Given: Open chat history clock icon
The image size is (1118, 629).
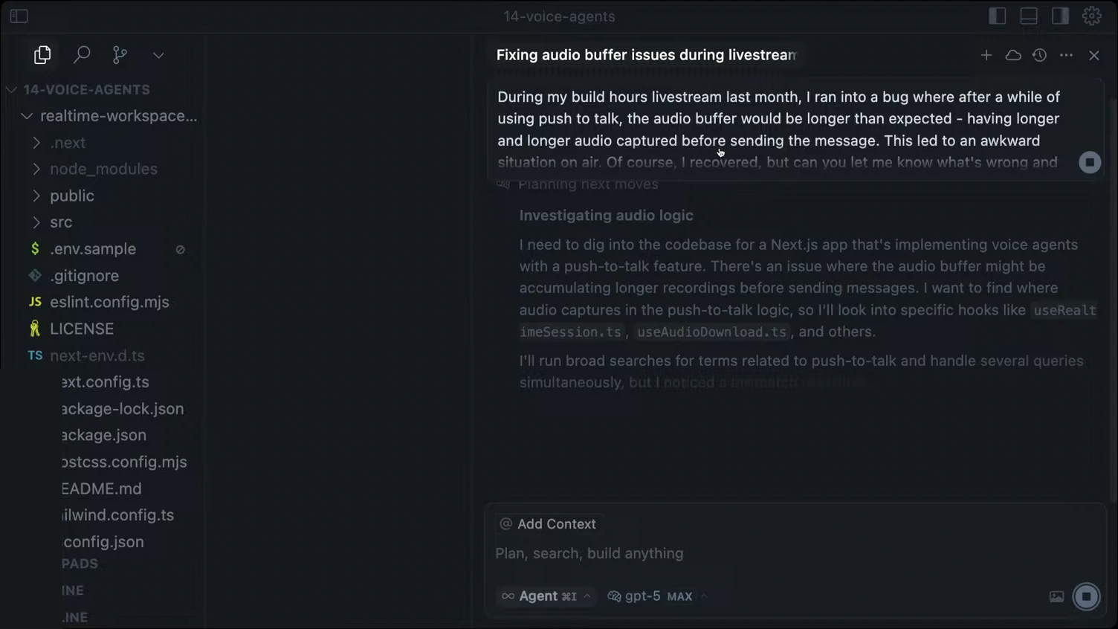Looking at the screenshot, I should pyautogui.click(x=1039, y=55).
